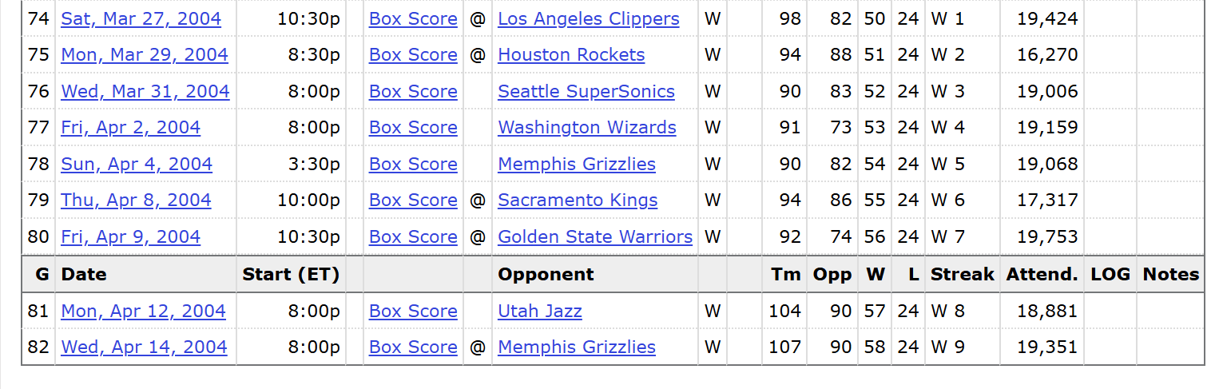
Task: Click the Sacramento Kings team link
Action: [578, 200]
